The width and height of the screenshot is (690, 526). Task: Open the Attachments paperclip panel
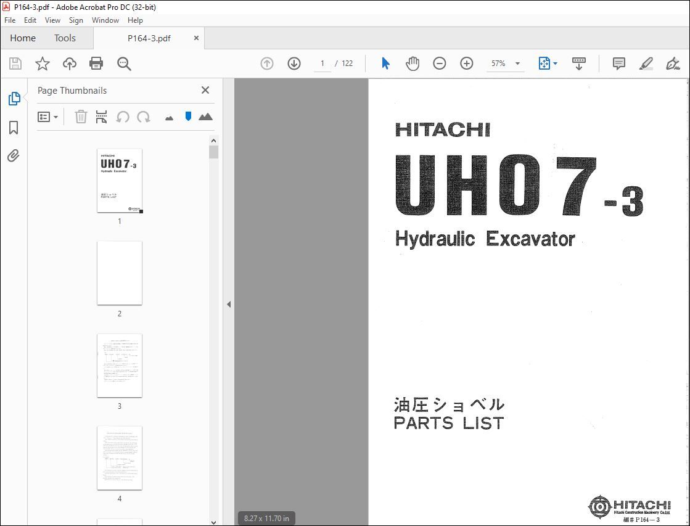[x=14, y=156]
